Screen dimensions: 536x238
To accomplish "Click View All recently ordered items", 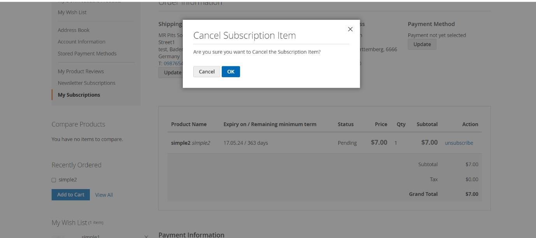I will [103, 195].
